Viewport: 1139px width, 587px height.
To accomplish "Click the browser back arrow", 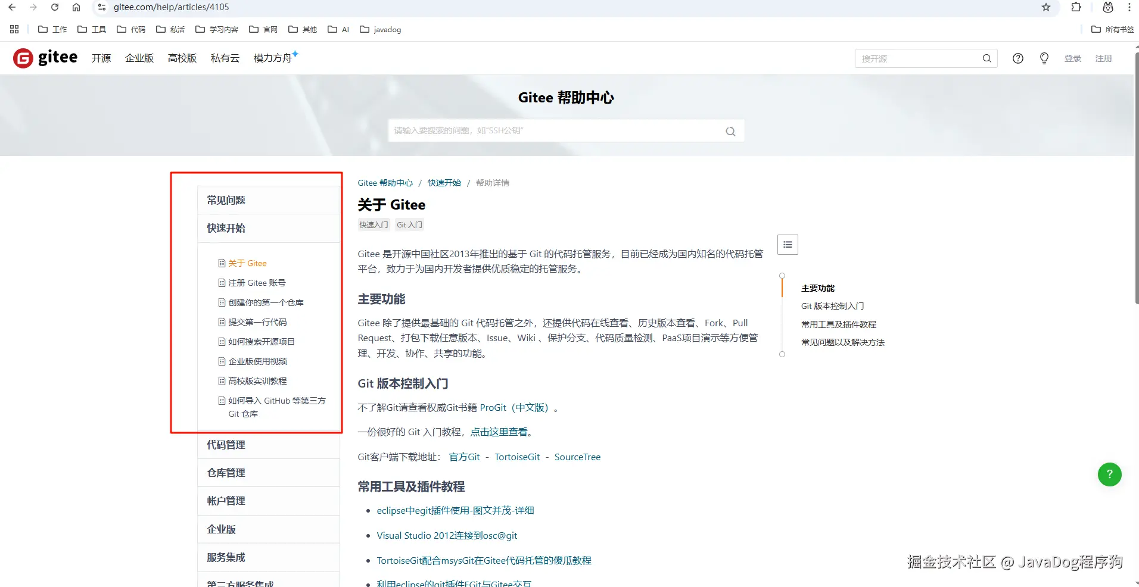I will coord(12,7).
